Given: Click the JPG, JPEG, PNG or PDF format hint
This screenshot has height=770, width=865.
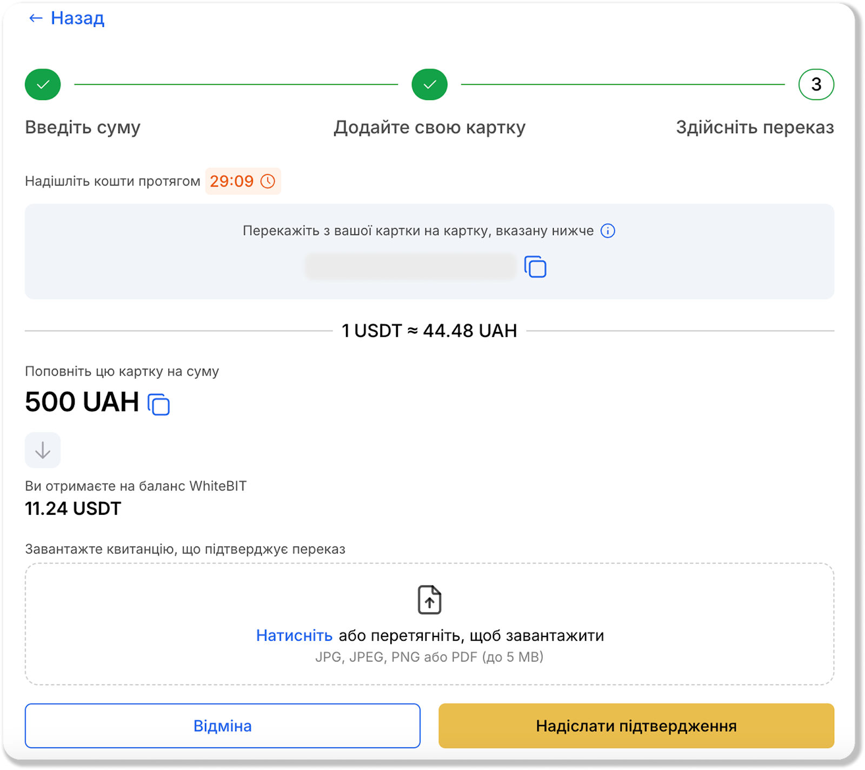Looking at the screenshot, I should click(x=429, y=657).
